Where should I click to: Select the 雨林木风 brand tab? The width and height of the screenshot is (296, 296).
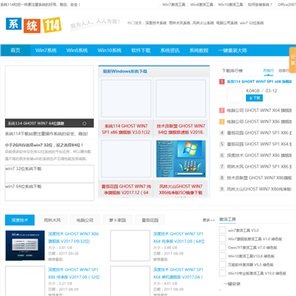[x=53, y=220]
